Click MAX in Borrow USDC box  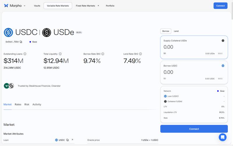(x=220, y=79)
